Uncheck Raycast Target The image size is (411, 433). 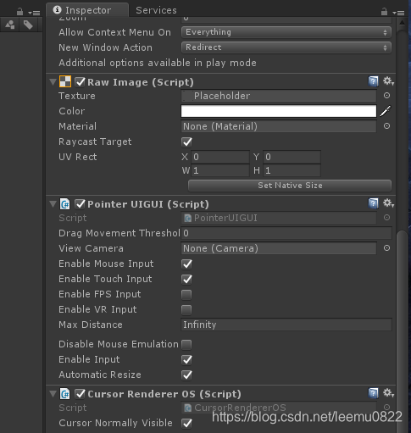186,142
